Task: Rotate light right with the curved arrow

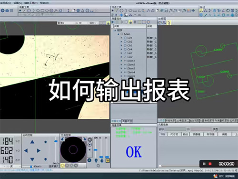Action: tap(84, 139)
